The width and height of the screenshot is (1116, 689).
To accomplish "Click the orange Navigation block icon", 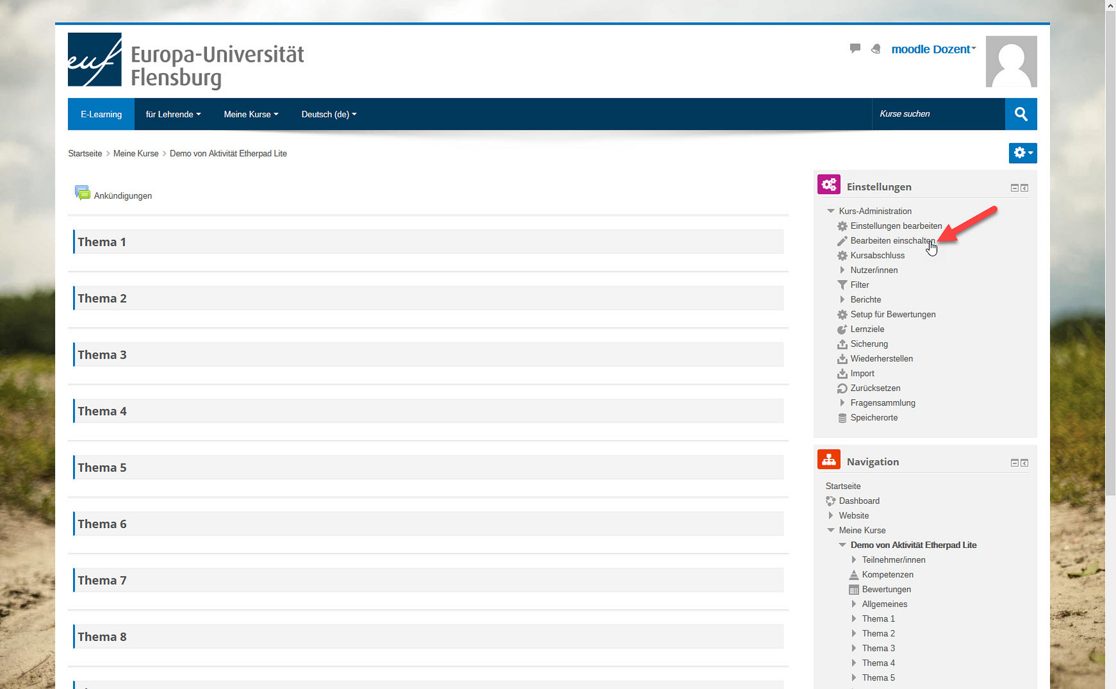I will (828, 460).
